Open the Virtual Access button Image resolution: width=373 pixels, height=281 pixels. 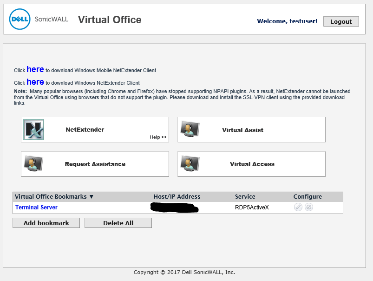coord(251,164)
